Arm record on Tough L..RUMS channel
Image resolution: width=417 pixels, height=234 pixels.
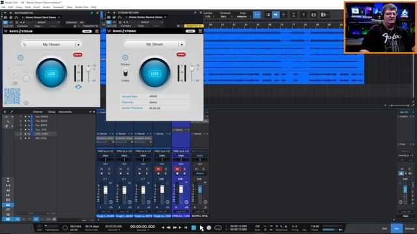click(102, 174)
